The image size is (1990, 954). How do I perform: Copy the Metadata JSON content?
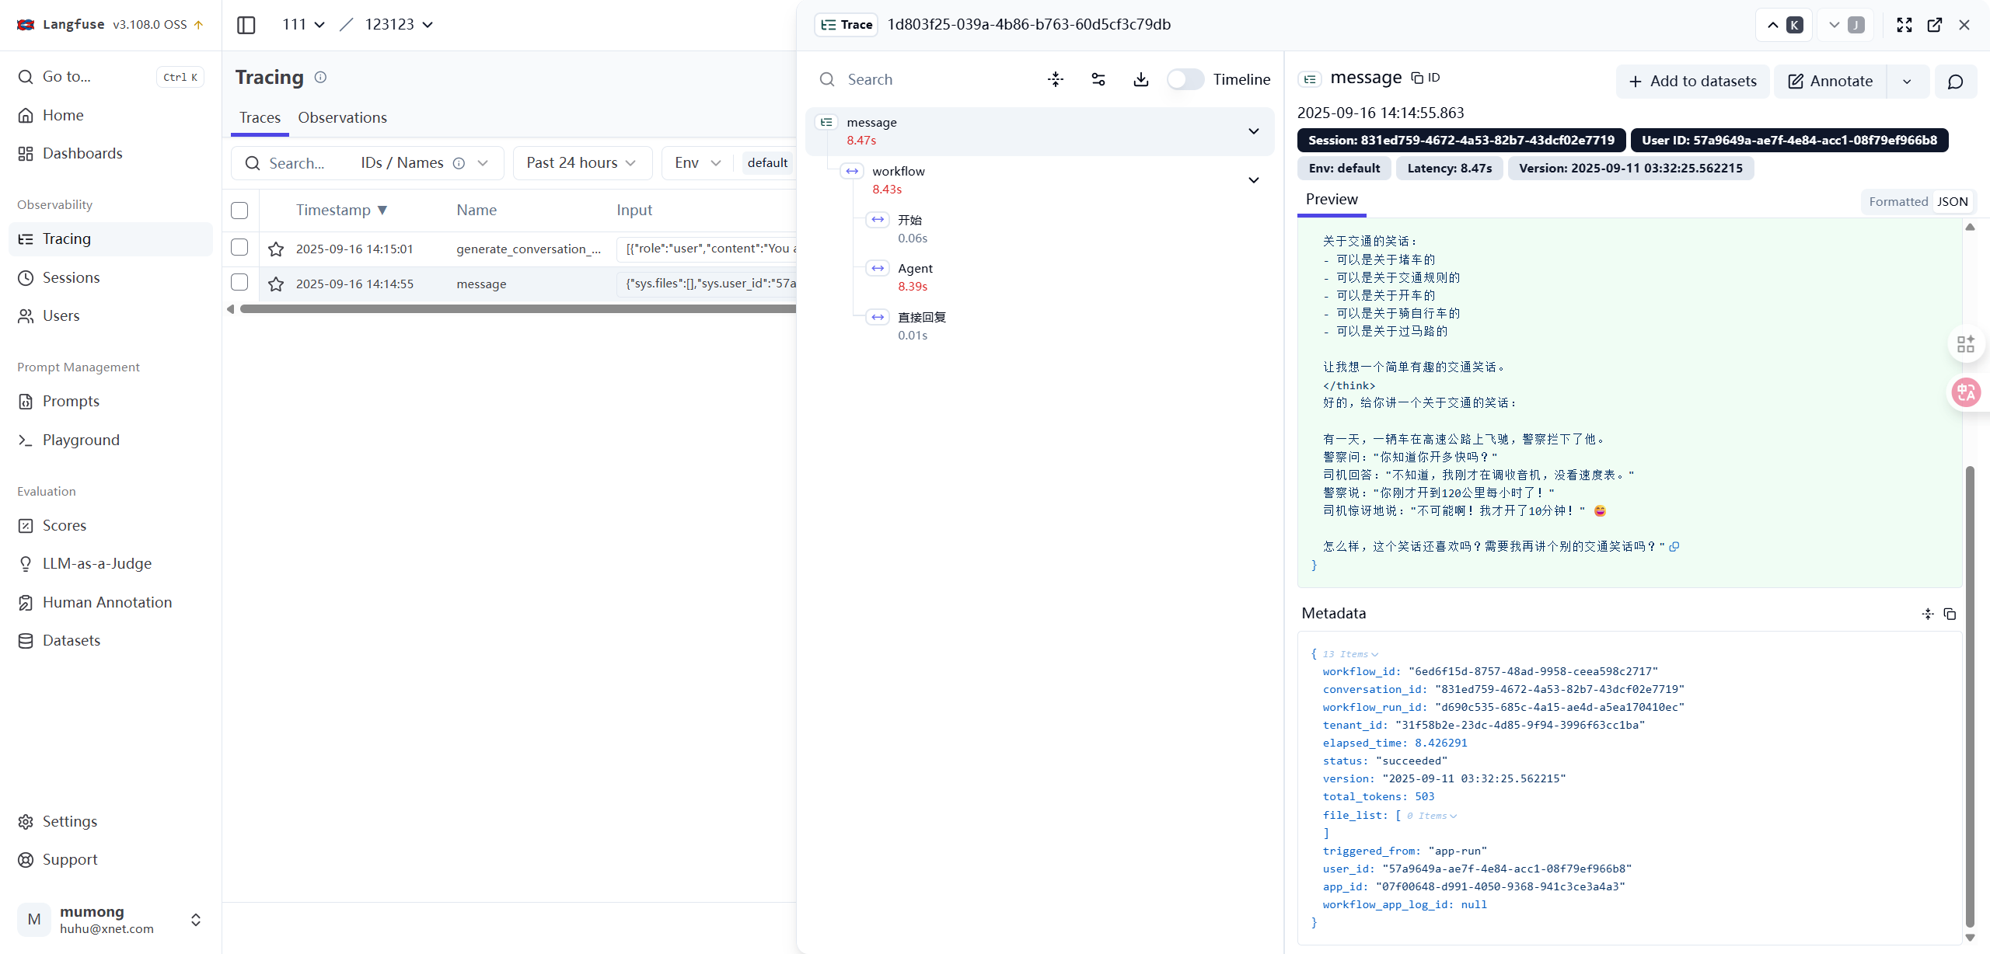coord(1950,614)
